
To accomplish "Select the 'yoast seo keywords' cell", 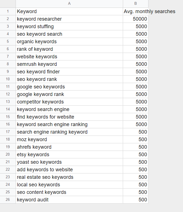I will (69, 162).
